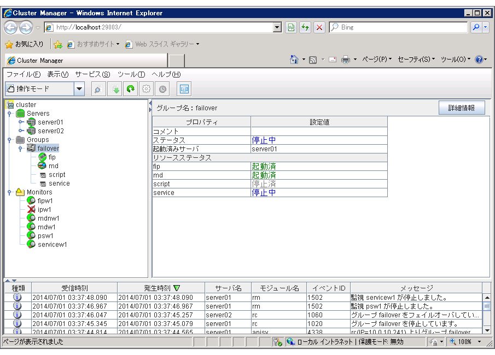This screenshot has height=355, width=495.
Task: Select the fip resource icon
Action: click(x=42, y=157)
